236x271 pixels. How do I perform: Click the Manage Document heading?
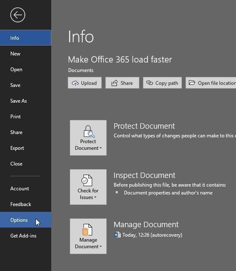pyautogui.click(x=146, y=225)
